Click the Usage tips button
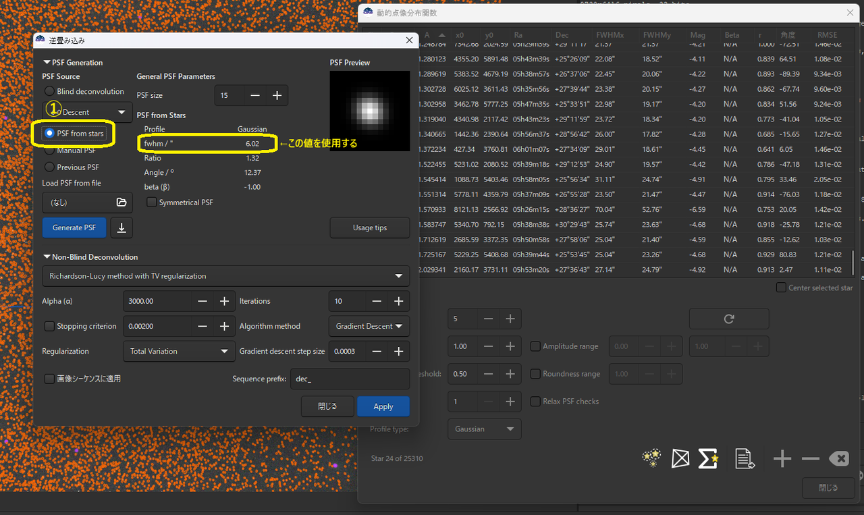 [369, 228]
